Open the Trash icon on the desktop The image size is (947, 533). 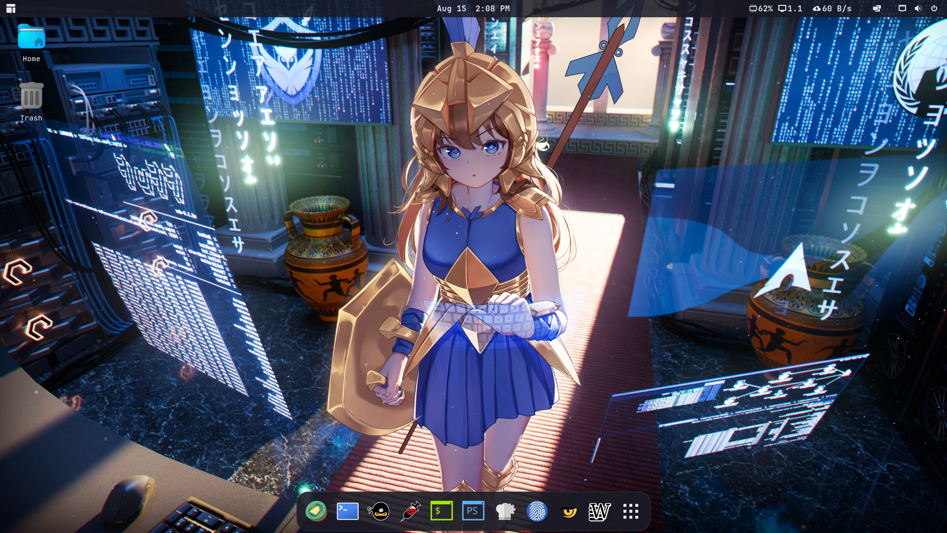(31, 102)
